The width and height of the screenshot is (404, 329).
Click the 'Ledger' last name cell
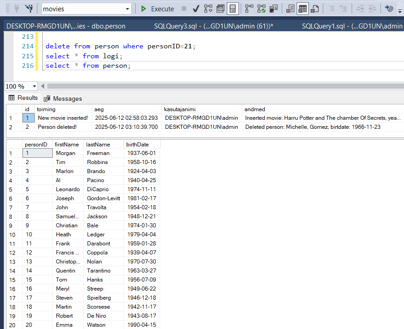[x=104, y=235]
